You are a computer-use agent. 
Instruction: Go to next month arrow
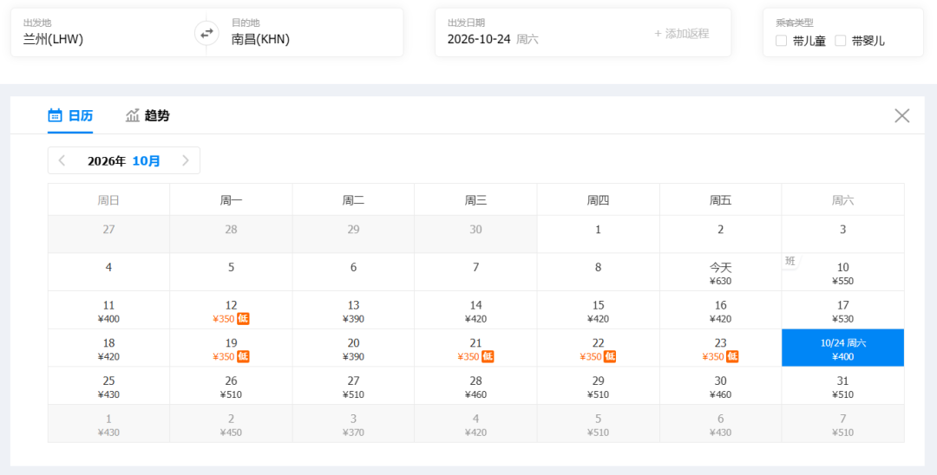186,160
